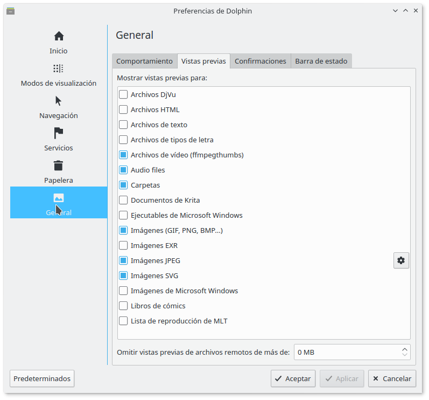
Task: Enable previews for Archivos DjVu
Action: (x=123, y=94)
